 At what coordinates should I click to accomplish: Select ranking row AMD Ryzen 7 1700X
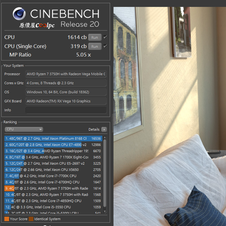[x=53, y=157]
